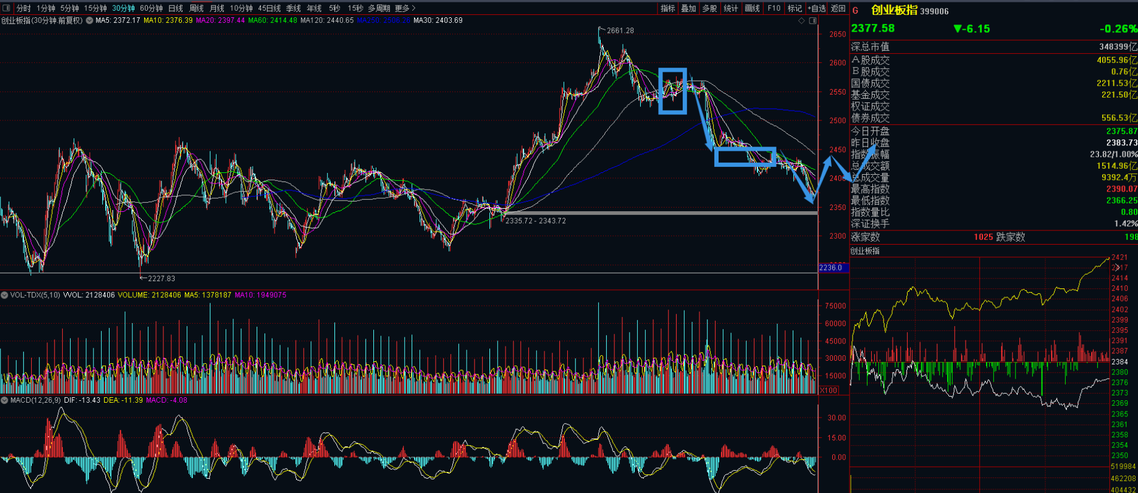Expand the VOL-TDX indicator dropdown
The height and width of the screenshot is (493, 1138).
[4, 295]
